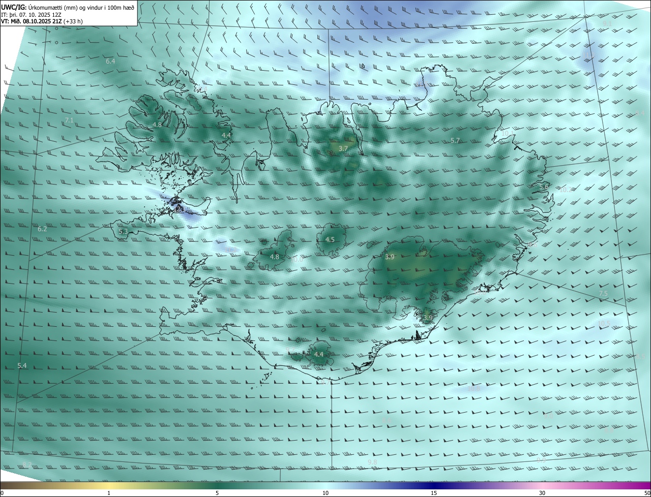Pick the 5.7 value label on the map

[455, 141]
